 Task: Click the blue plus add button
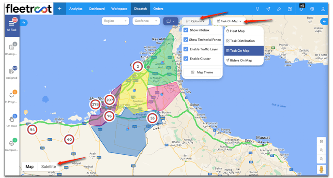[60, 9]
